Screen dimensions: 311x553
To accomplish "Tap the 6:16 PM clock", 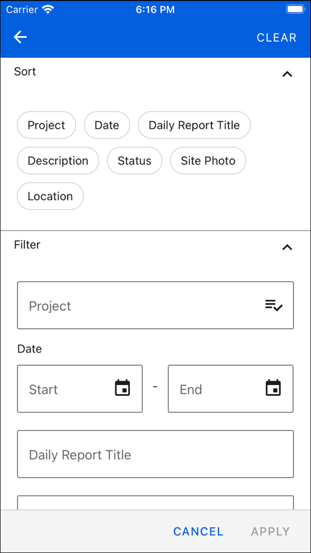I will point(155,9).
